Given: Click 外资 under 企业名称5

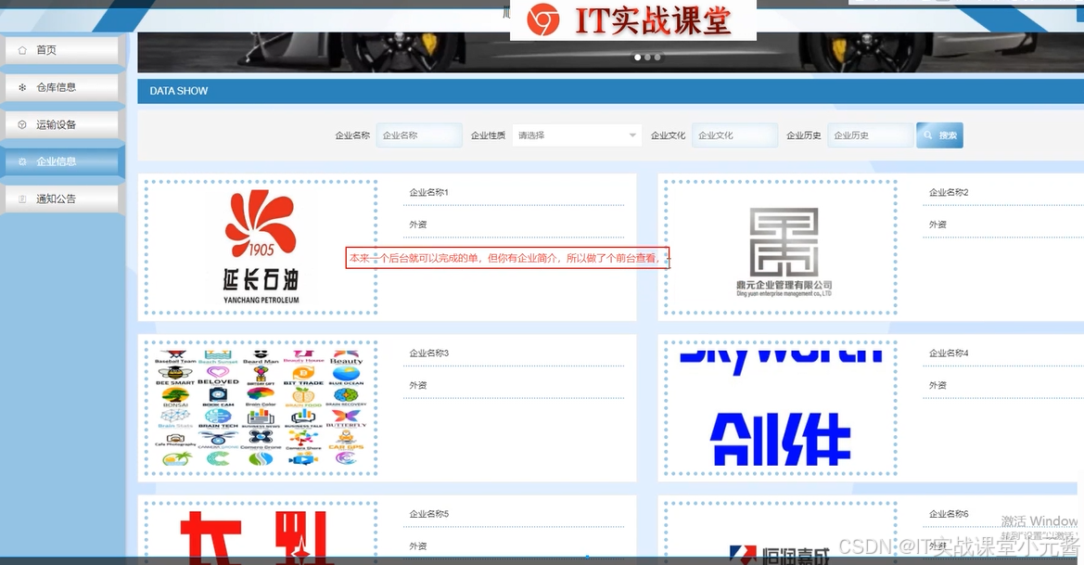Looking at the screenshot, I should click(x=418, y=546).
